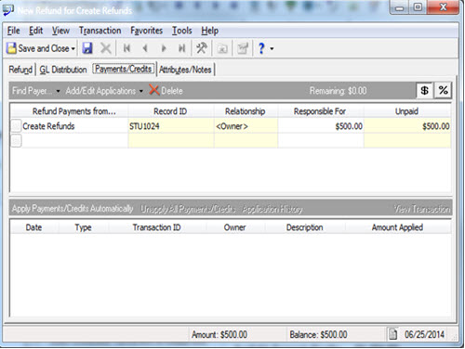Click the Relationship column header
Image resolution: width=465 pixels, height=349 pixels.
pos(246,111)
